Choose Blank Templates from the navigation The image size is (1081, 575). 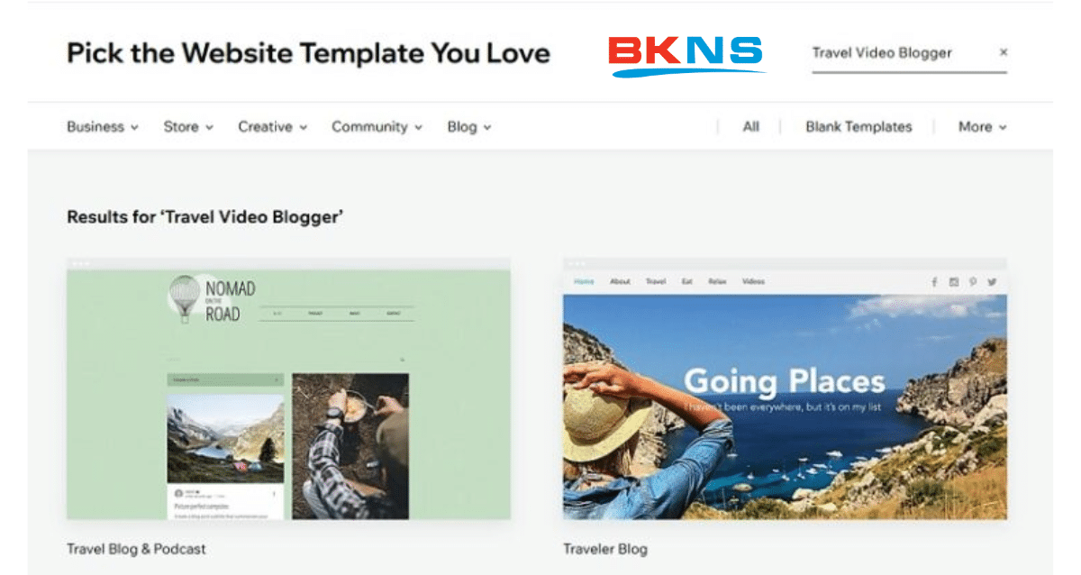(x=858, y=127)
